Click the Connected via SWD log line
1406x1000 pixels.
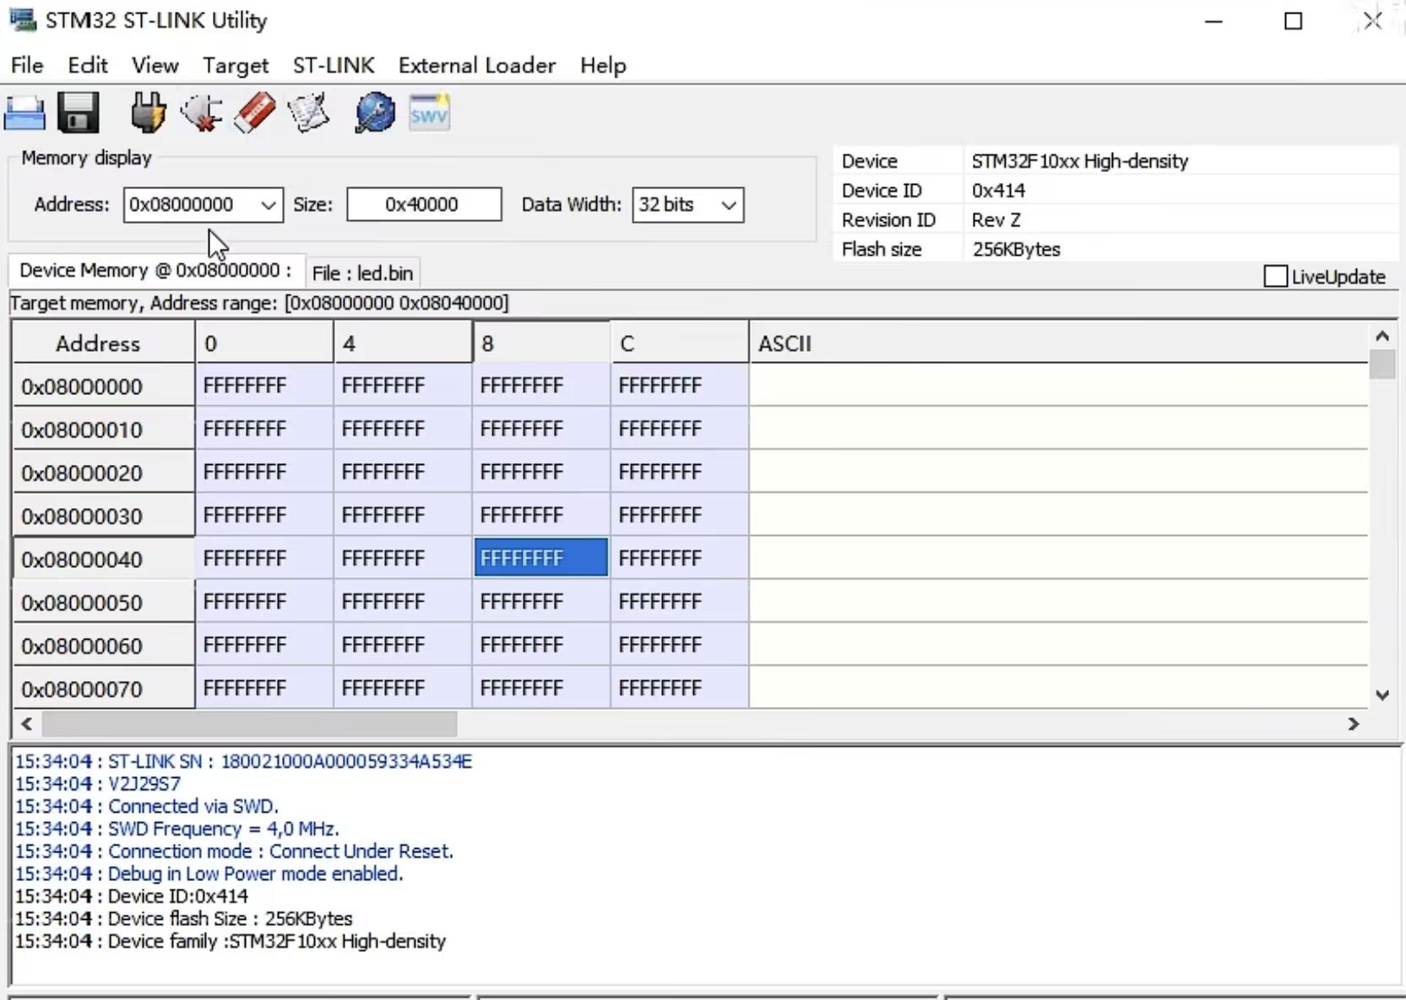146,806
